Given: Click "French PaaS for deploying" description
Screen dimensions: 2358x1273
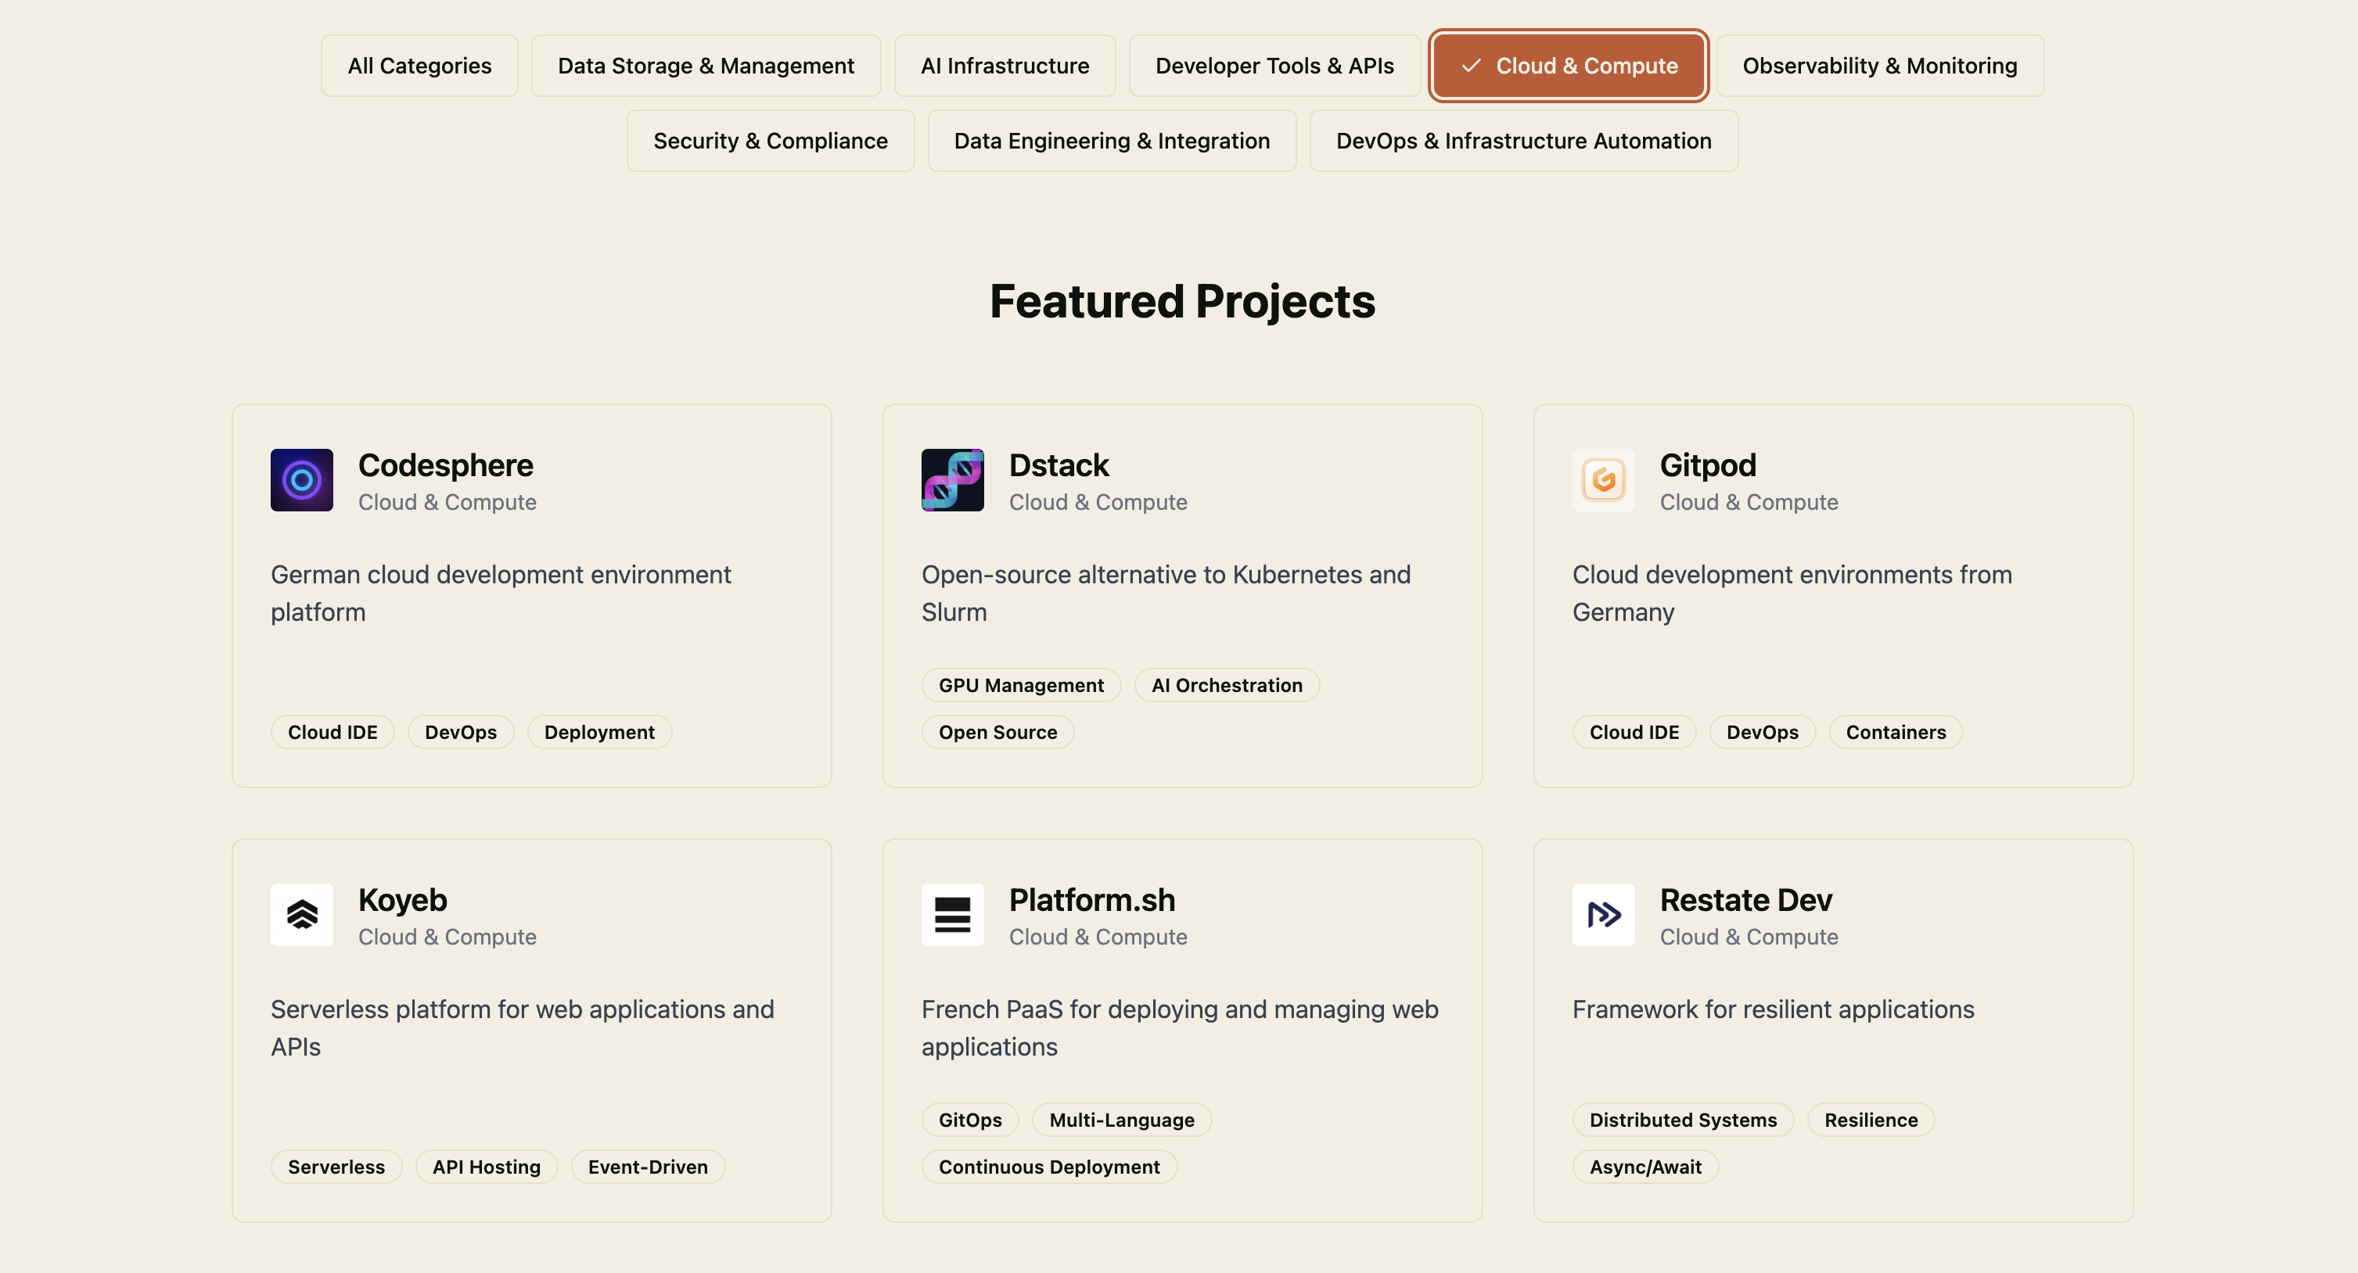Looking at the screenshot, I should tap(1179, 1027).
